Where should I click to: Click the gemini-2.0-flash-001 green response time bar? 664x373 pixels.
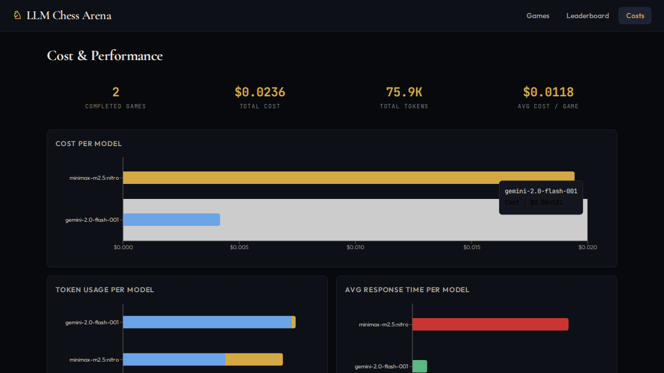pos(420,366)
